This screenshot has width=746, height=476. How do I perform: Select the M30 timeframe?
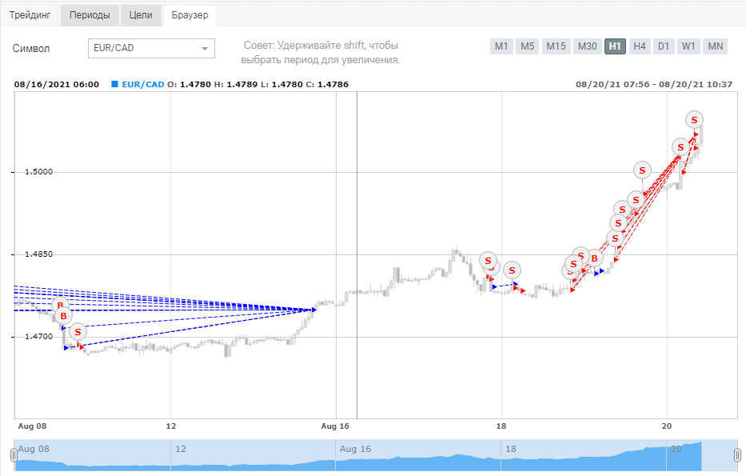point(588,46)
